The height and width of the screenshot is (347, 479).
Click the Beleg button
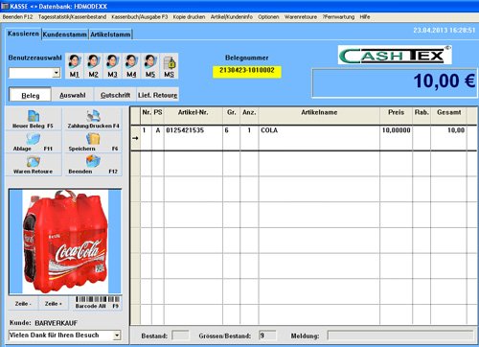point(31,95)
